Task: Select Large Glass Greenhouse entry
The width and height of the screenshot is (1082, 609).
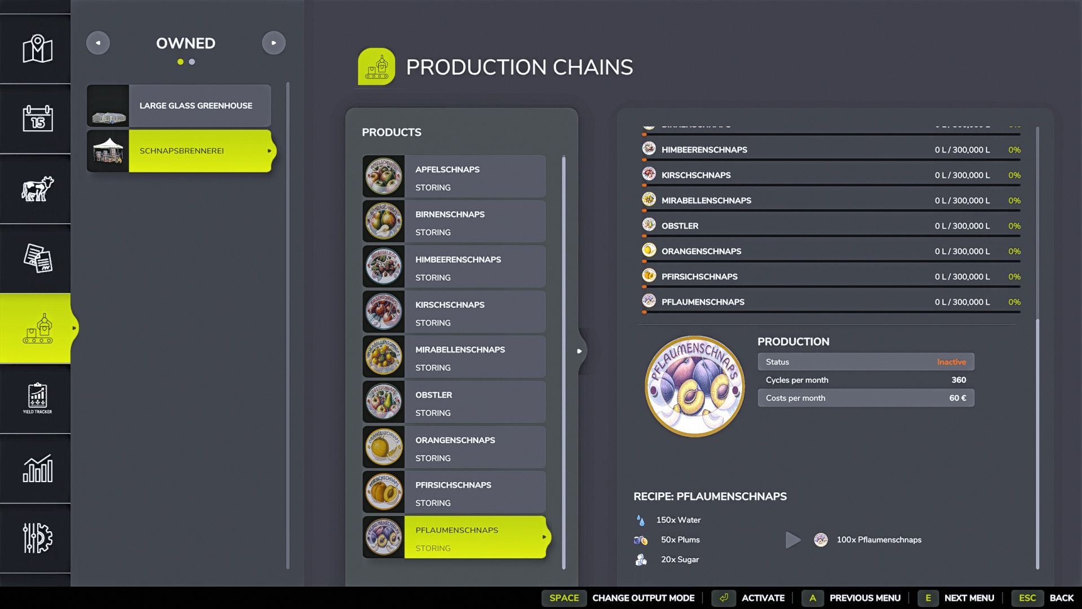Action: pos(179,106)
